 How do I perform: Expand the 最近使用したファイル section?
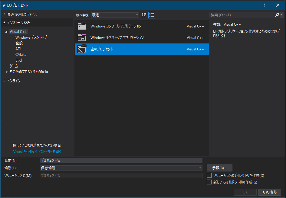coord(4,14)
